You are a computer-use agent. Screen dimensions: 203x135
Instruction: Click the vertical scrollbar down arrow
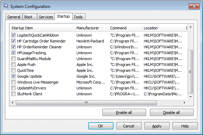191,97
